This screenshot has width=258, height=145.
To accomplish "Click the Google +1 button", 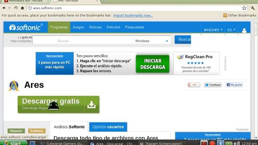I will [194, 85].
